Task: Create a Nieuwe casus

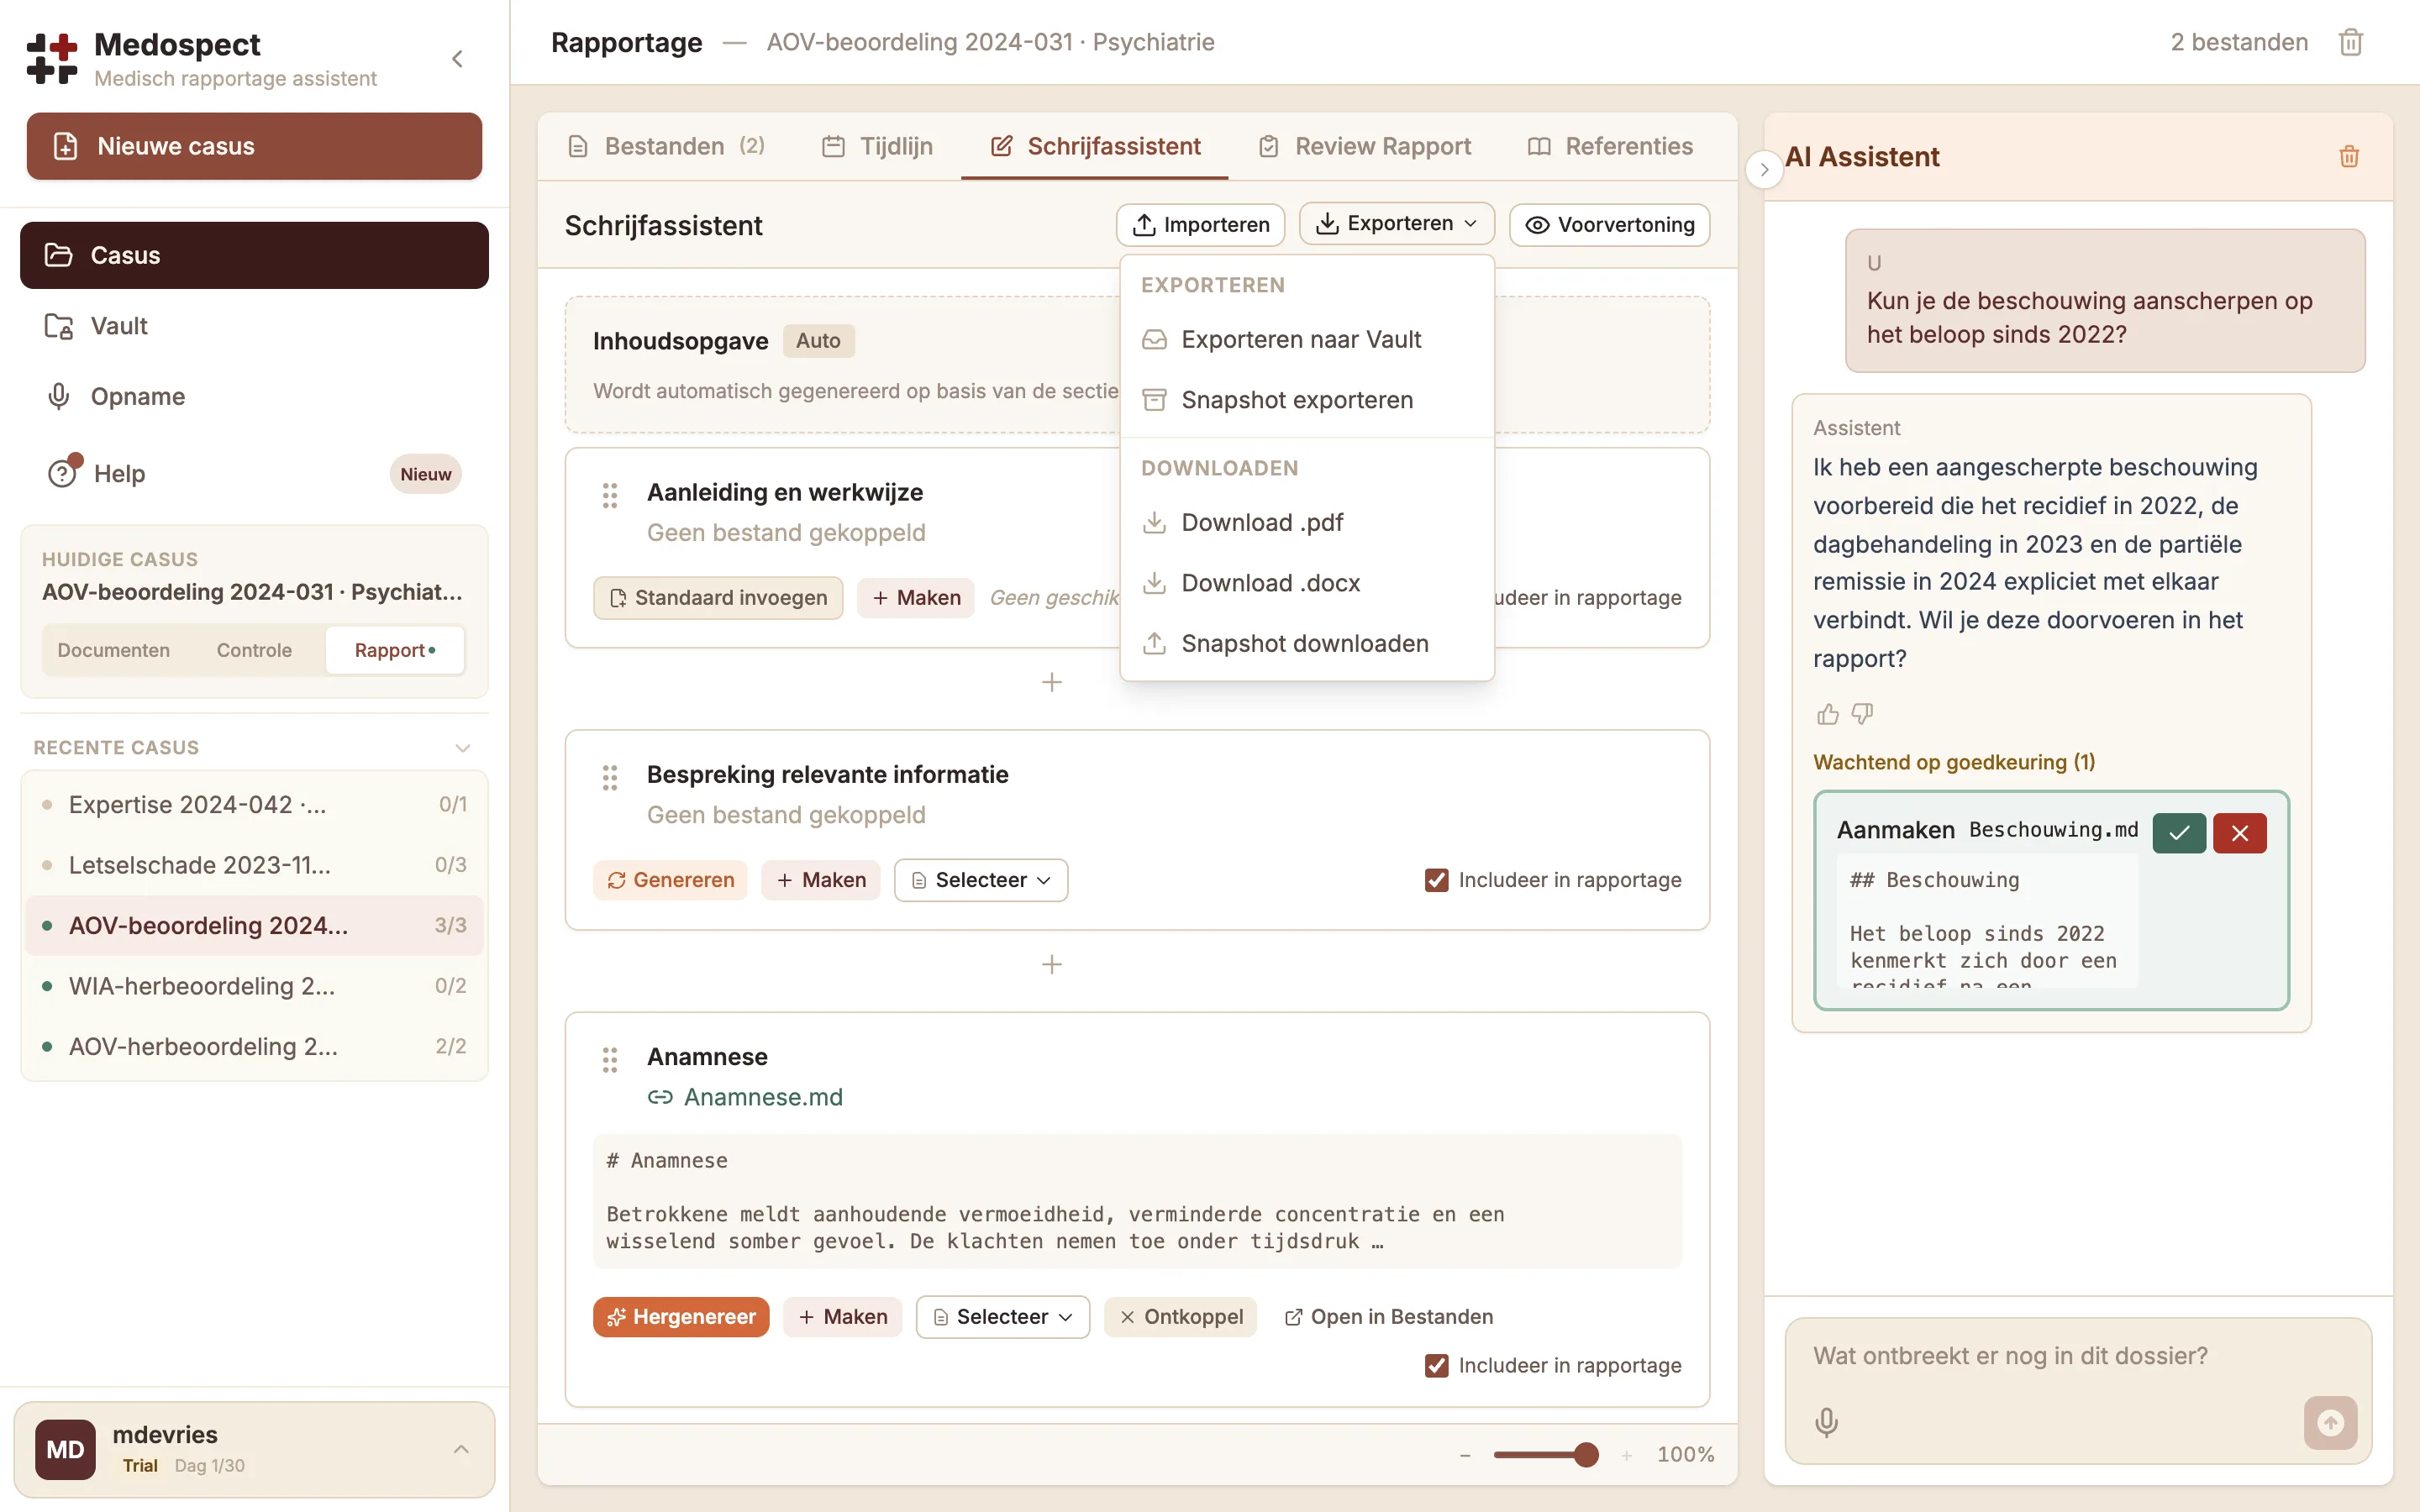Action: [x=254, y=146]
